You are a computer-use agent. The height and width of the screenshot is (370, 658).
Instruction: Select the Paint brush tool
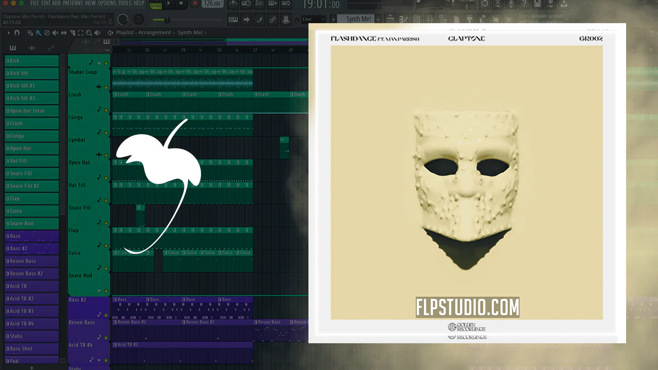(39, 33)
